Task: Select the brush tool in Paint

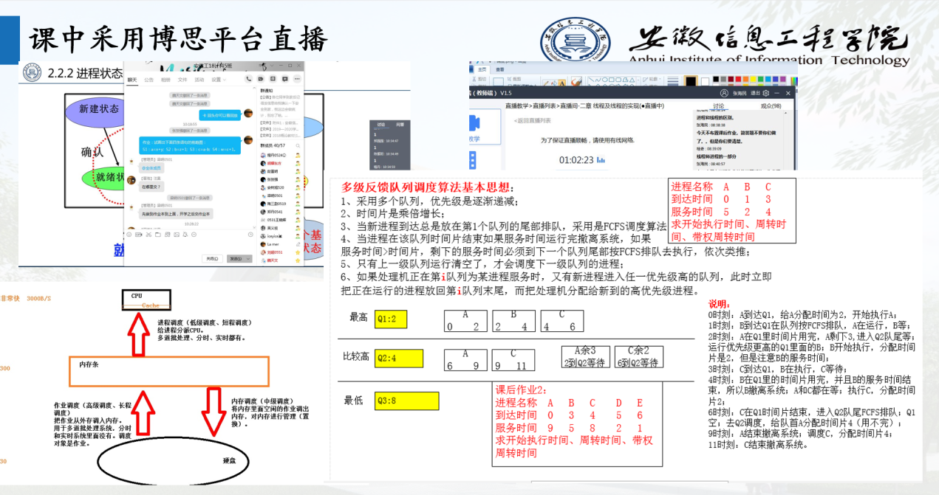Action: point(576,81)
